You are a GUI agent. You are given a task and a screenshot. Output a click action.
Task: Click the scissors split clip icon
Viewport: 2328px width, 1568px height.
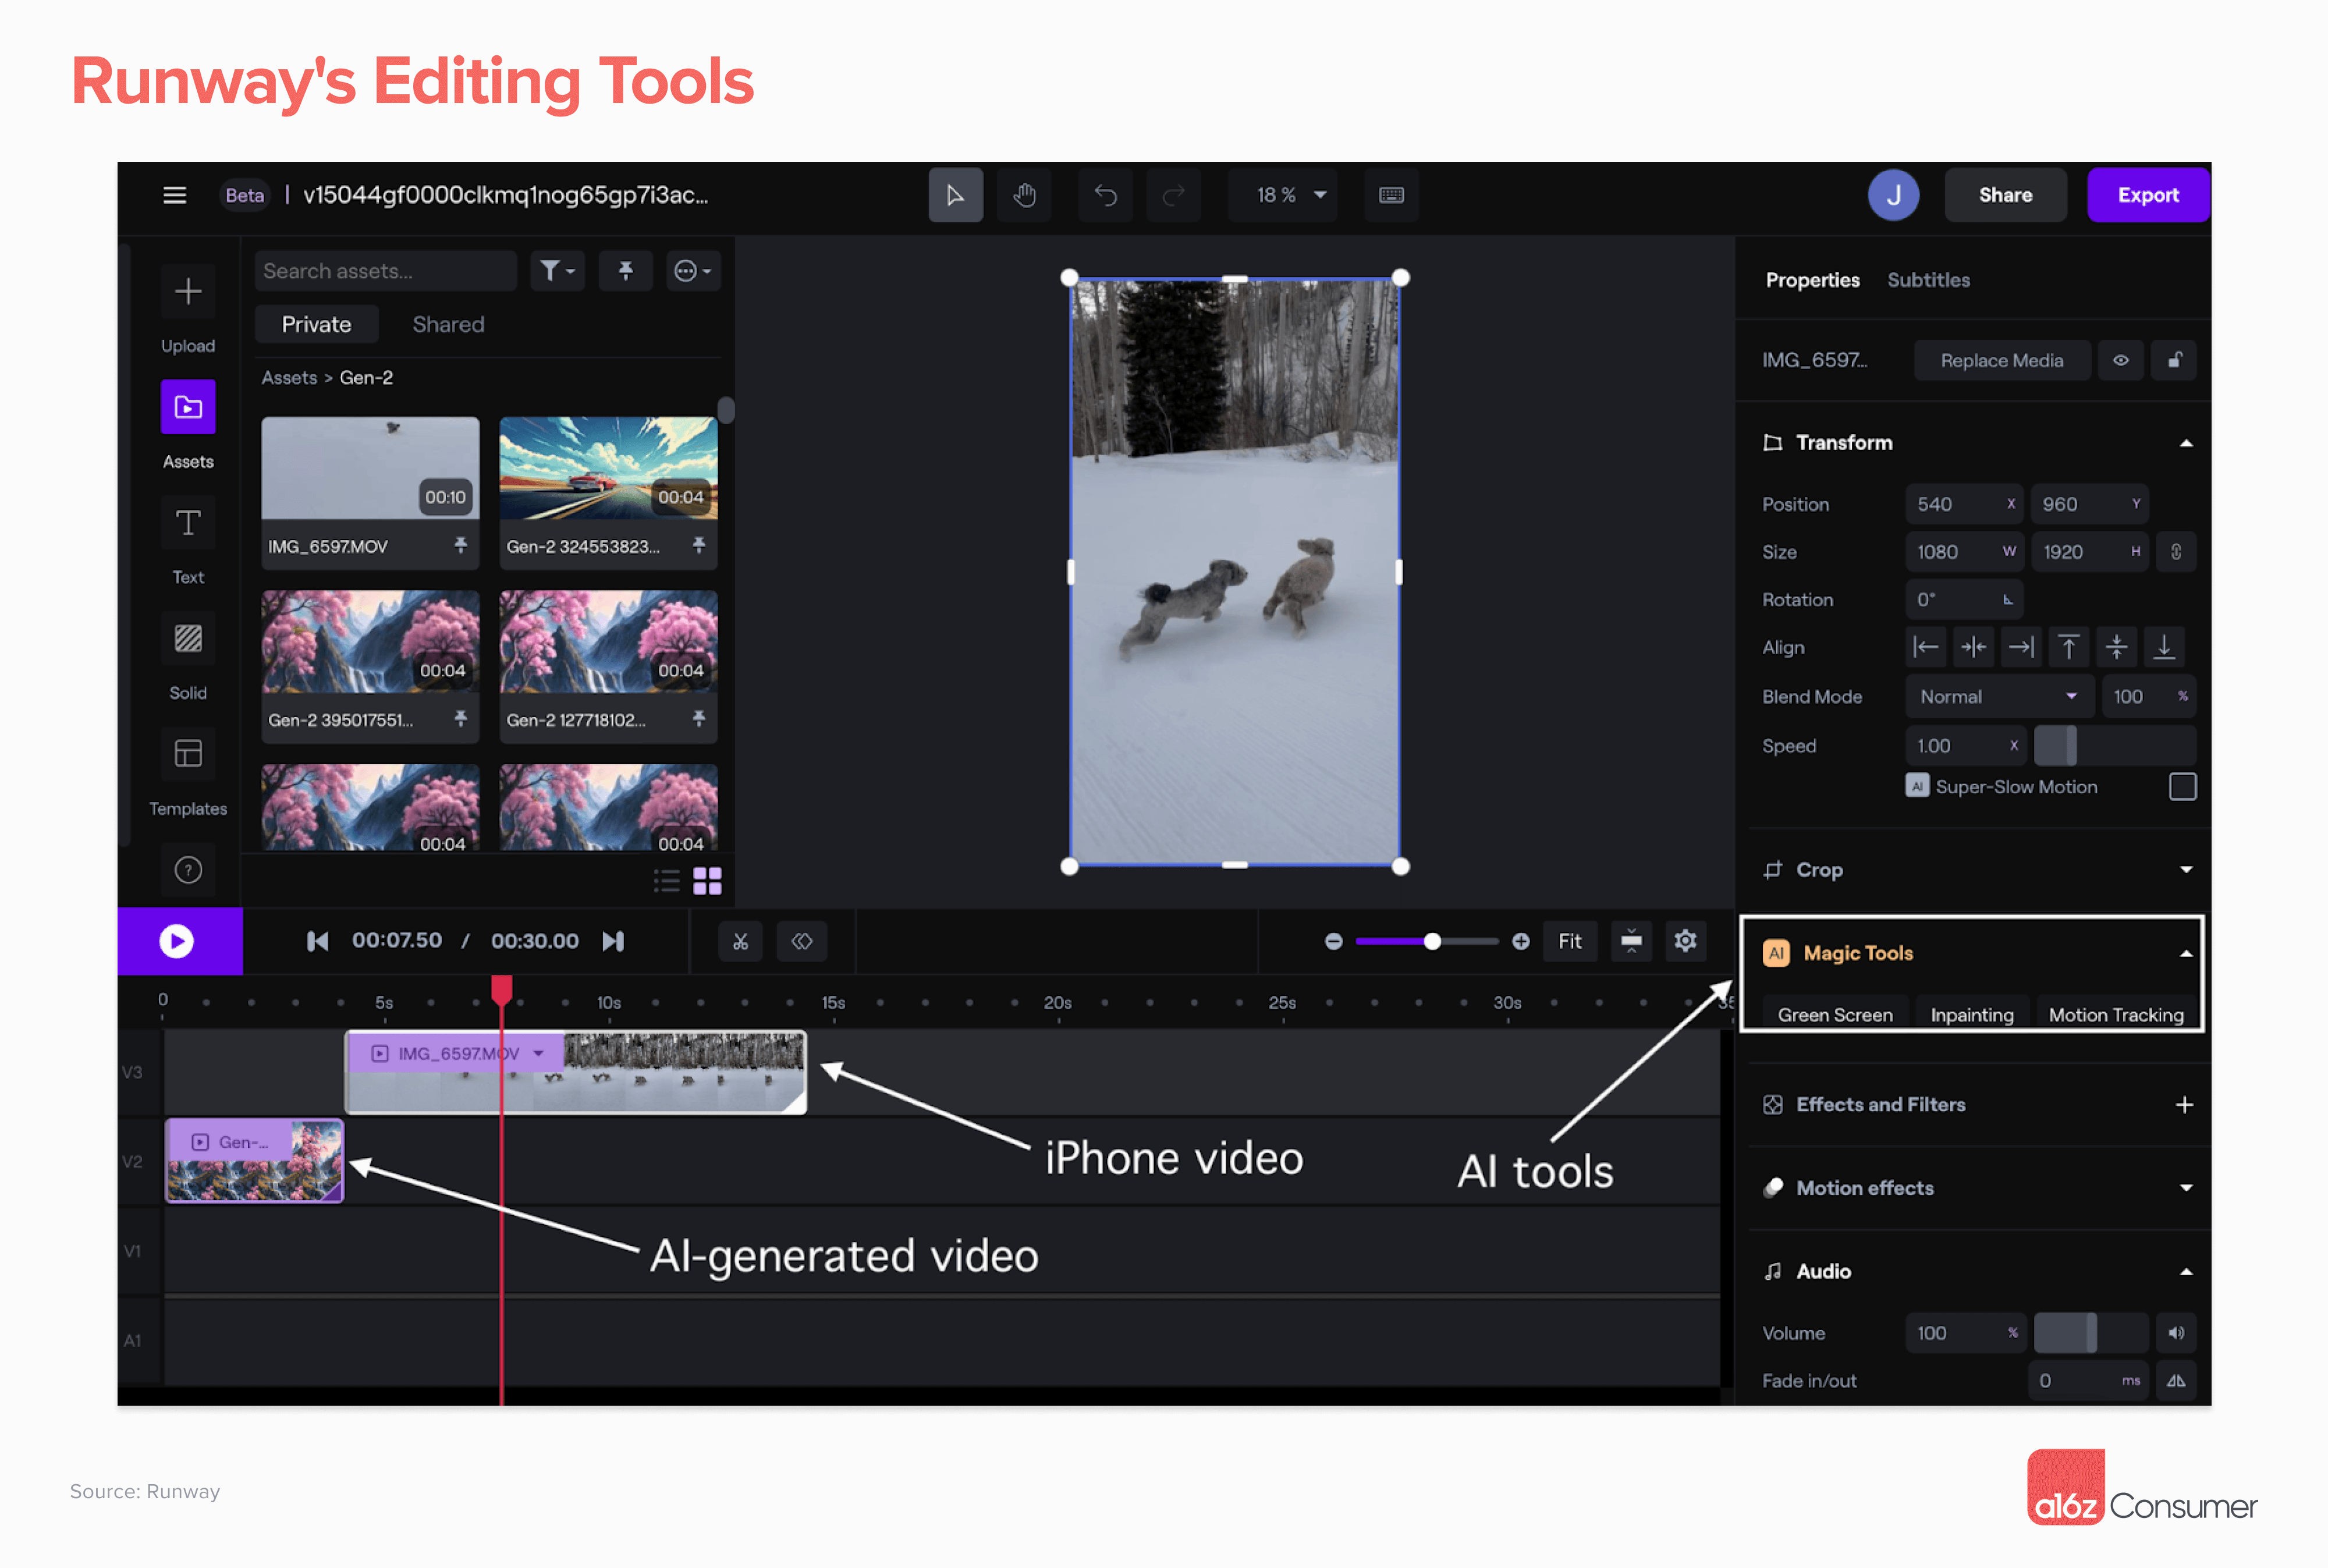click(740, 941)
